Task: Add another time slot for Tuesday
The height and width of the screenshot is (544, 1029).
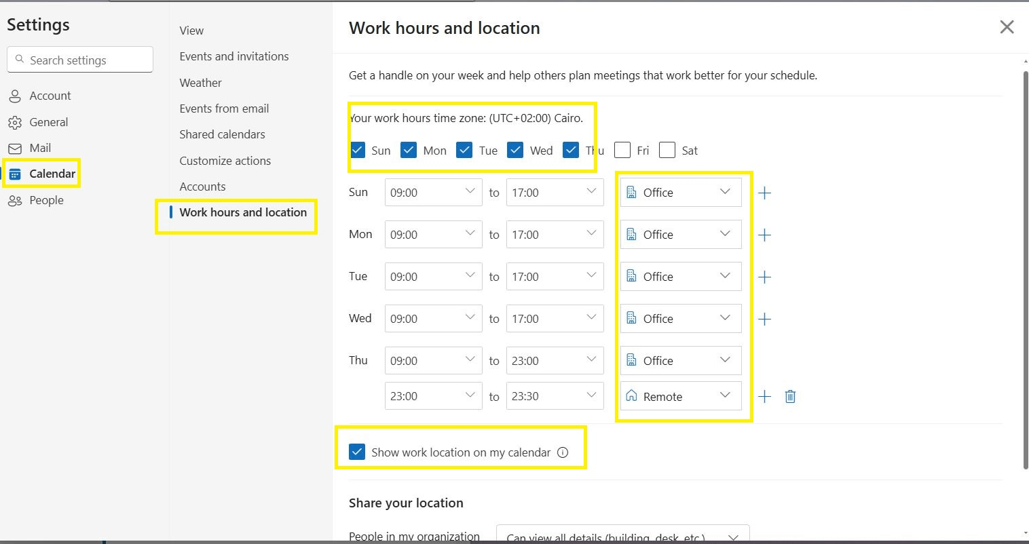Action: tap(764, 277)
